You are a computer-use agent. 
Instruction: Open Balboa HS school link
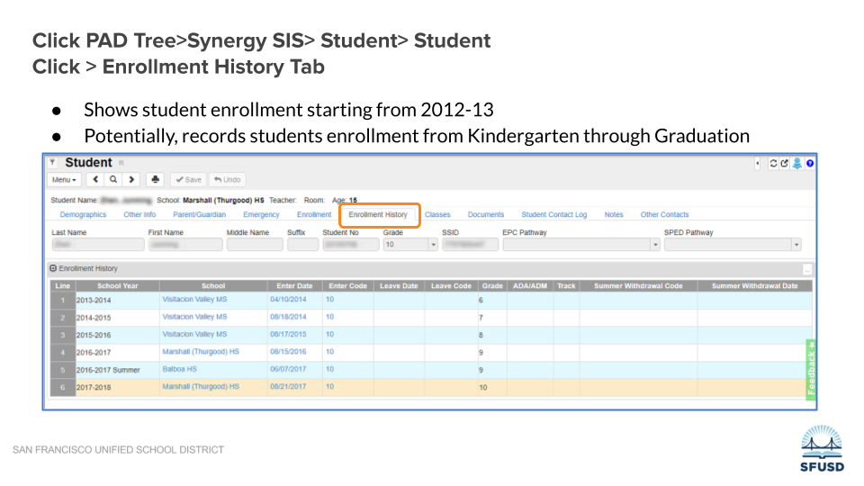coord(179,370)
